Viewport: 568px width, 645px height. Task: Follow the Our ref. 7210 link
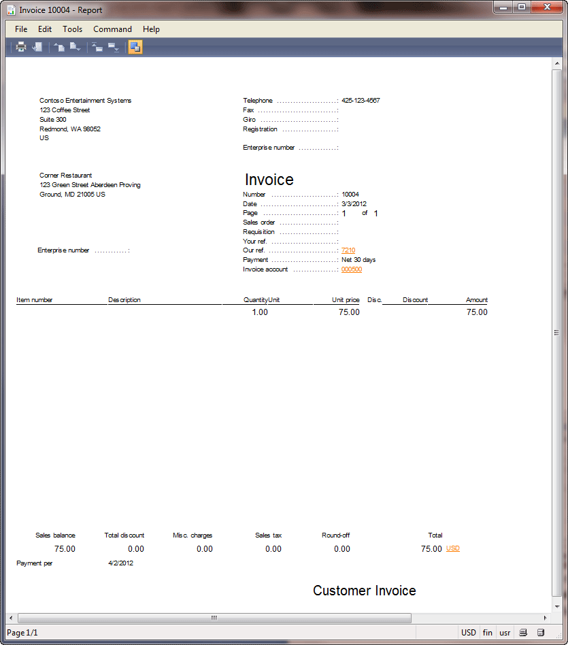[x=348, y=250]
